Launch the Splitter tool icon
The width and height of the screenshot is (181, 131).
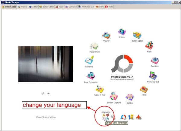[130, 97]
